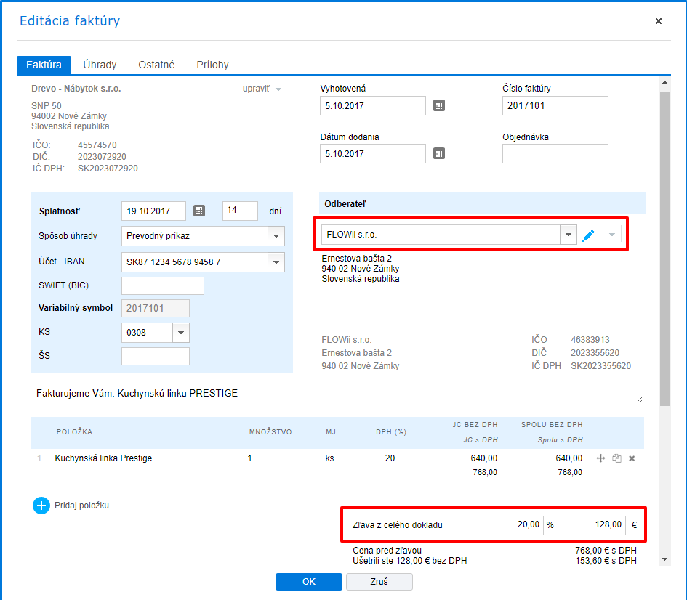Edit the FLOWii s.r.o. customer with pencil icon
Viewport: 687px width, 600px height.
[x=588, y=235]
